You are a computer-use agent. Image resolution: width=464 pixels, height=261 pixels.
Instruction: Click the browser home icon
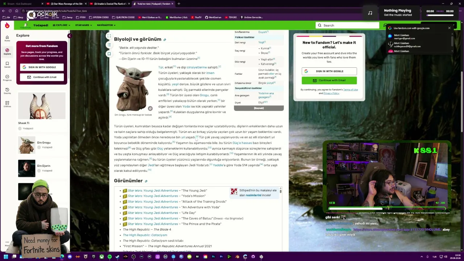click(16, 11)
